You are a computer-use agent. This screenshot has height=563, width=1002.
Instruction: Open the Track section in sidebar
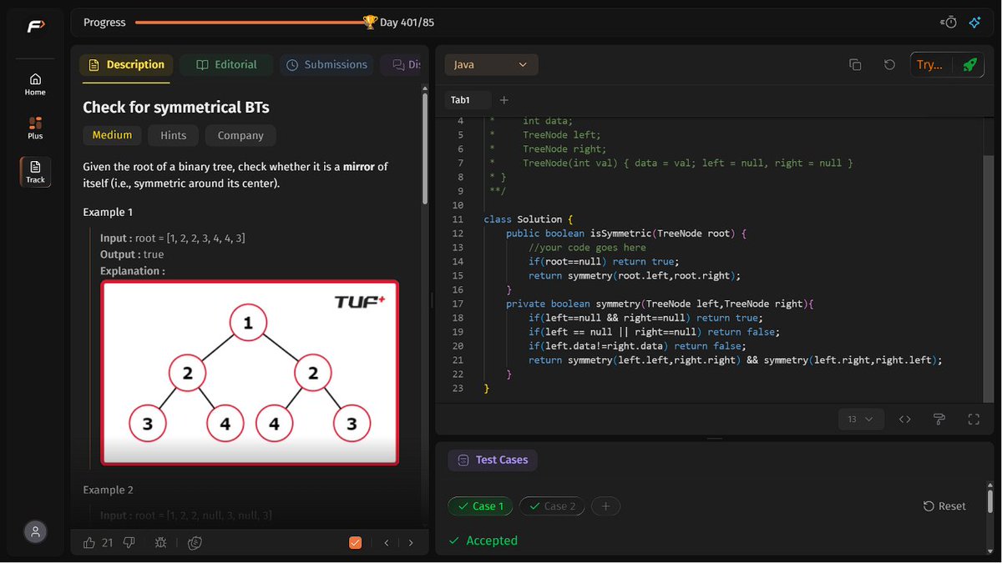35,172
